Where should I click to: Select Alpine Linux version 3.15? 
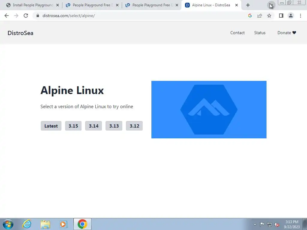(73, 126)
